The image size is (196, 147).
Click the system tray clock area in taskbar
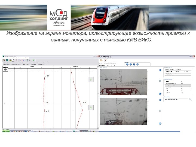click(96, 131)
